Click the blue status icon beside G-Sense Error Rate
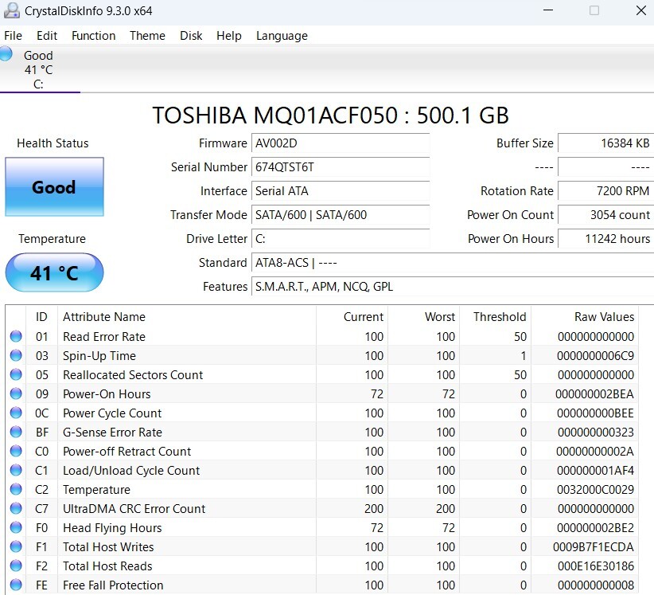 click(x=18, y=432)
